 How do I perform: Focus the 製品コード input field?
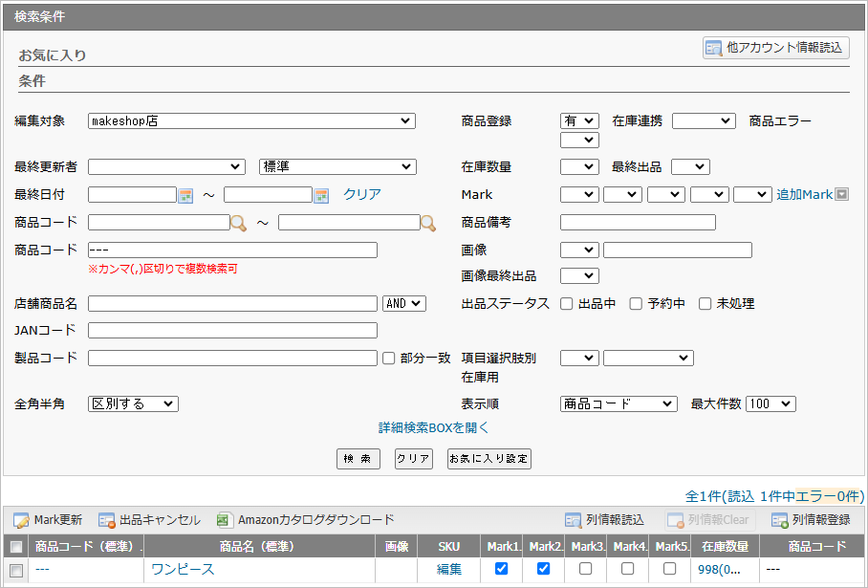tap(232, 358)
